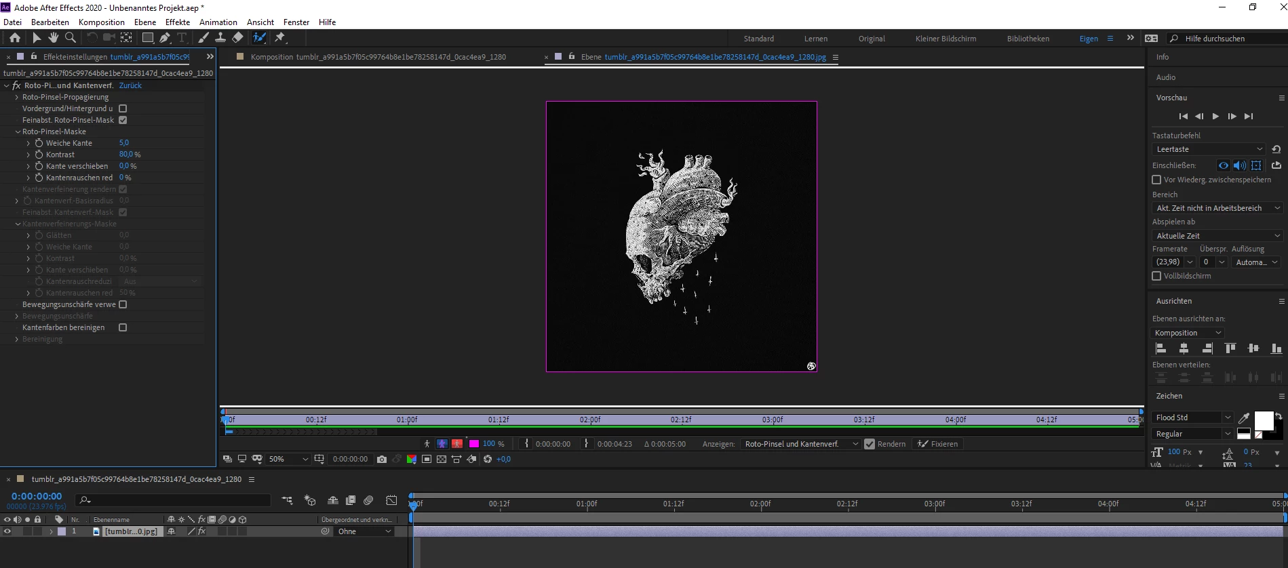Open the Ohne parent dropdown
Image resolution: width=1288 pixels, height=568 pixels.
click(365, 531)
